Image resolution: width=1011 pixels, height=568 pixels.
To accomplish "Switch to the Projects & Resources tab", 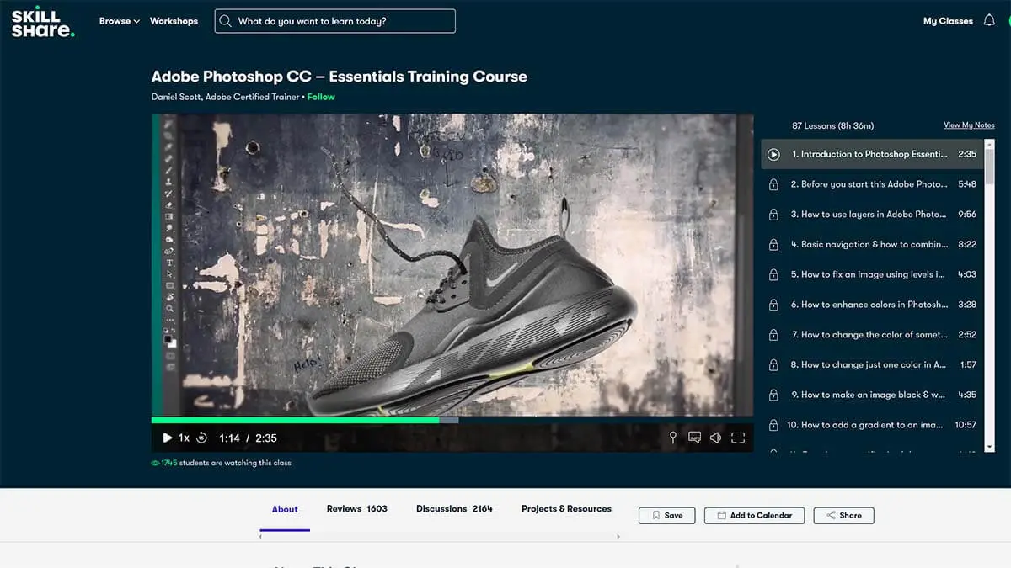I will 566,509.
